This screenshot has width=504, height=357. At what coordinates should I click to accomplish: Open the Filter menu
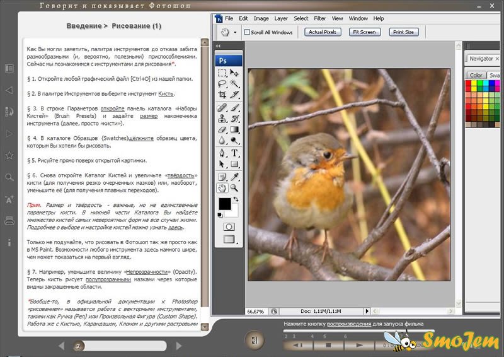point(320,19)
